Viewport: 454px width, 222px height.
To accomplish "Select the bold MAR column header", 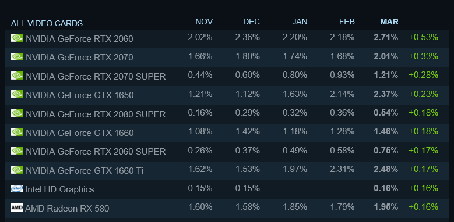I will (389, 22).
